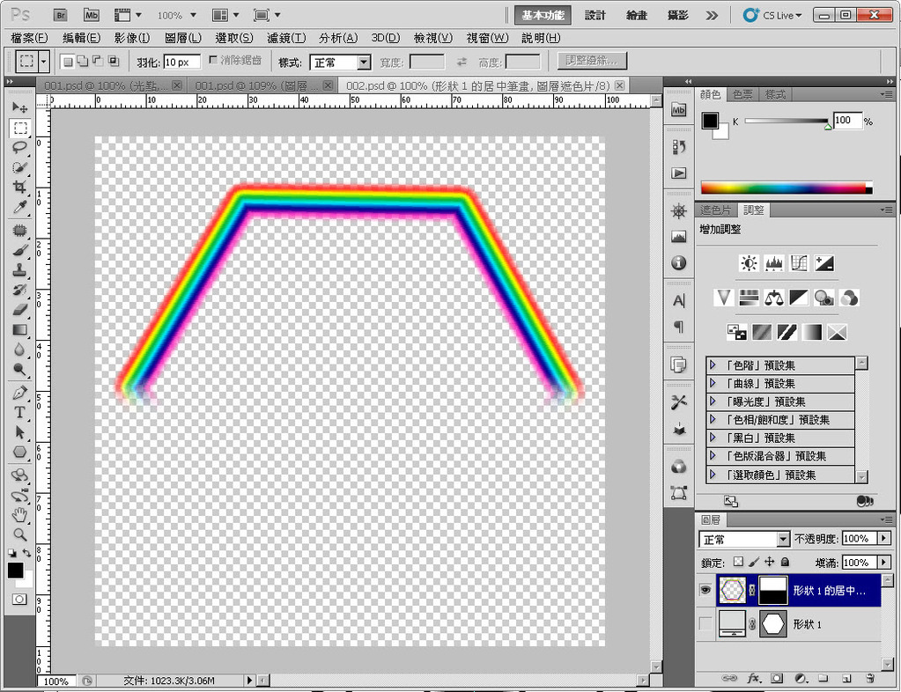Click the Brightness/Contrast adjustment icon
901x692 pixels.
[x=749, y=263]
